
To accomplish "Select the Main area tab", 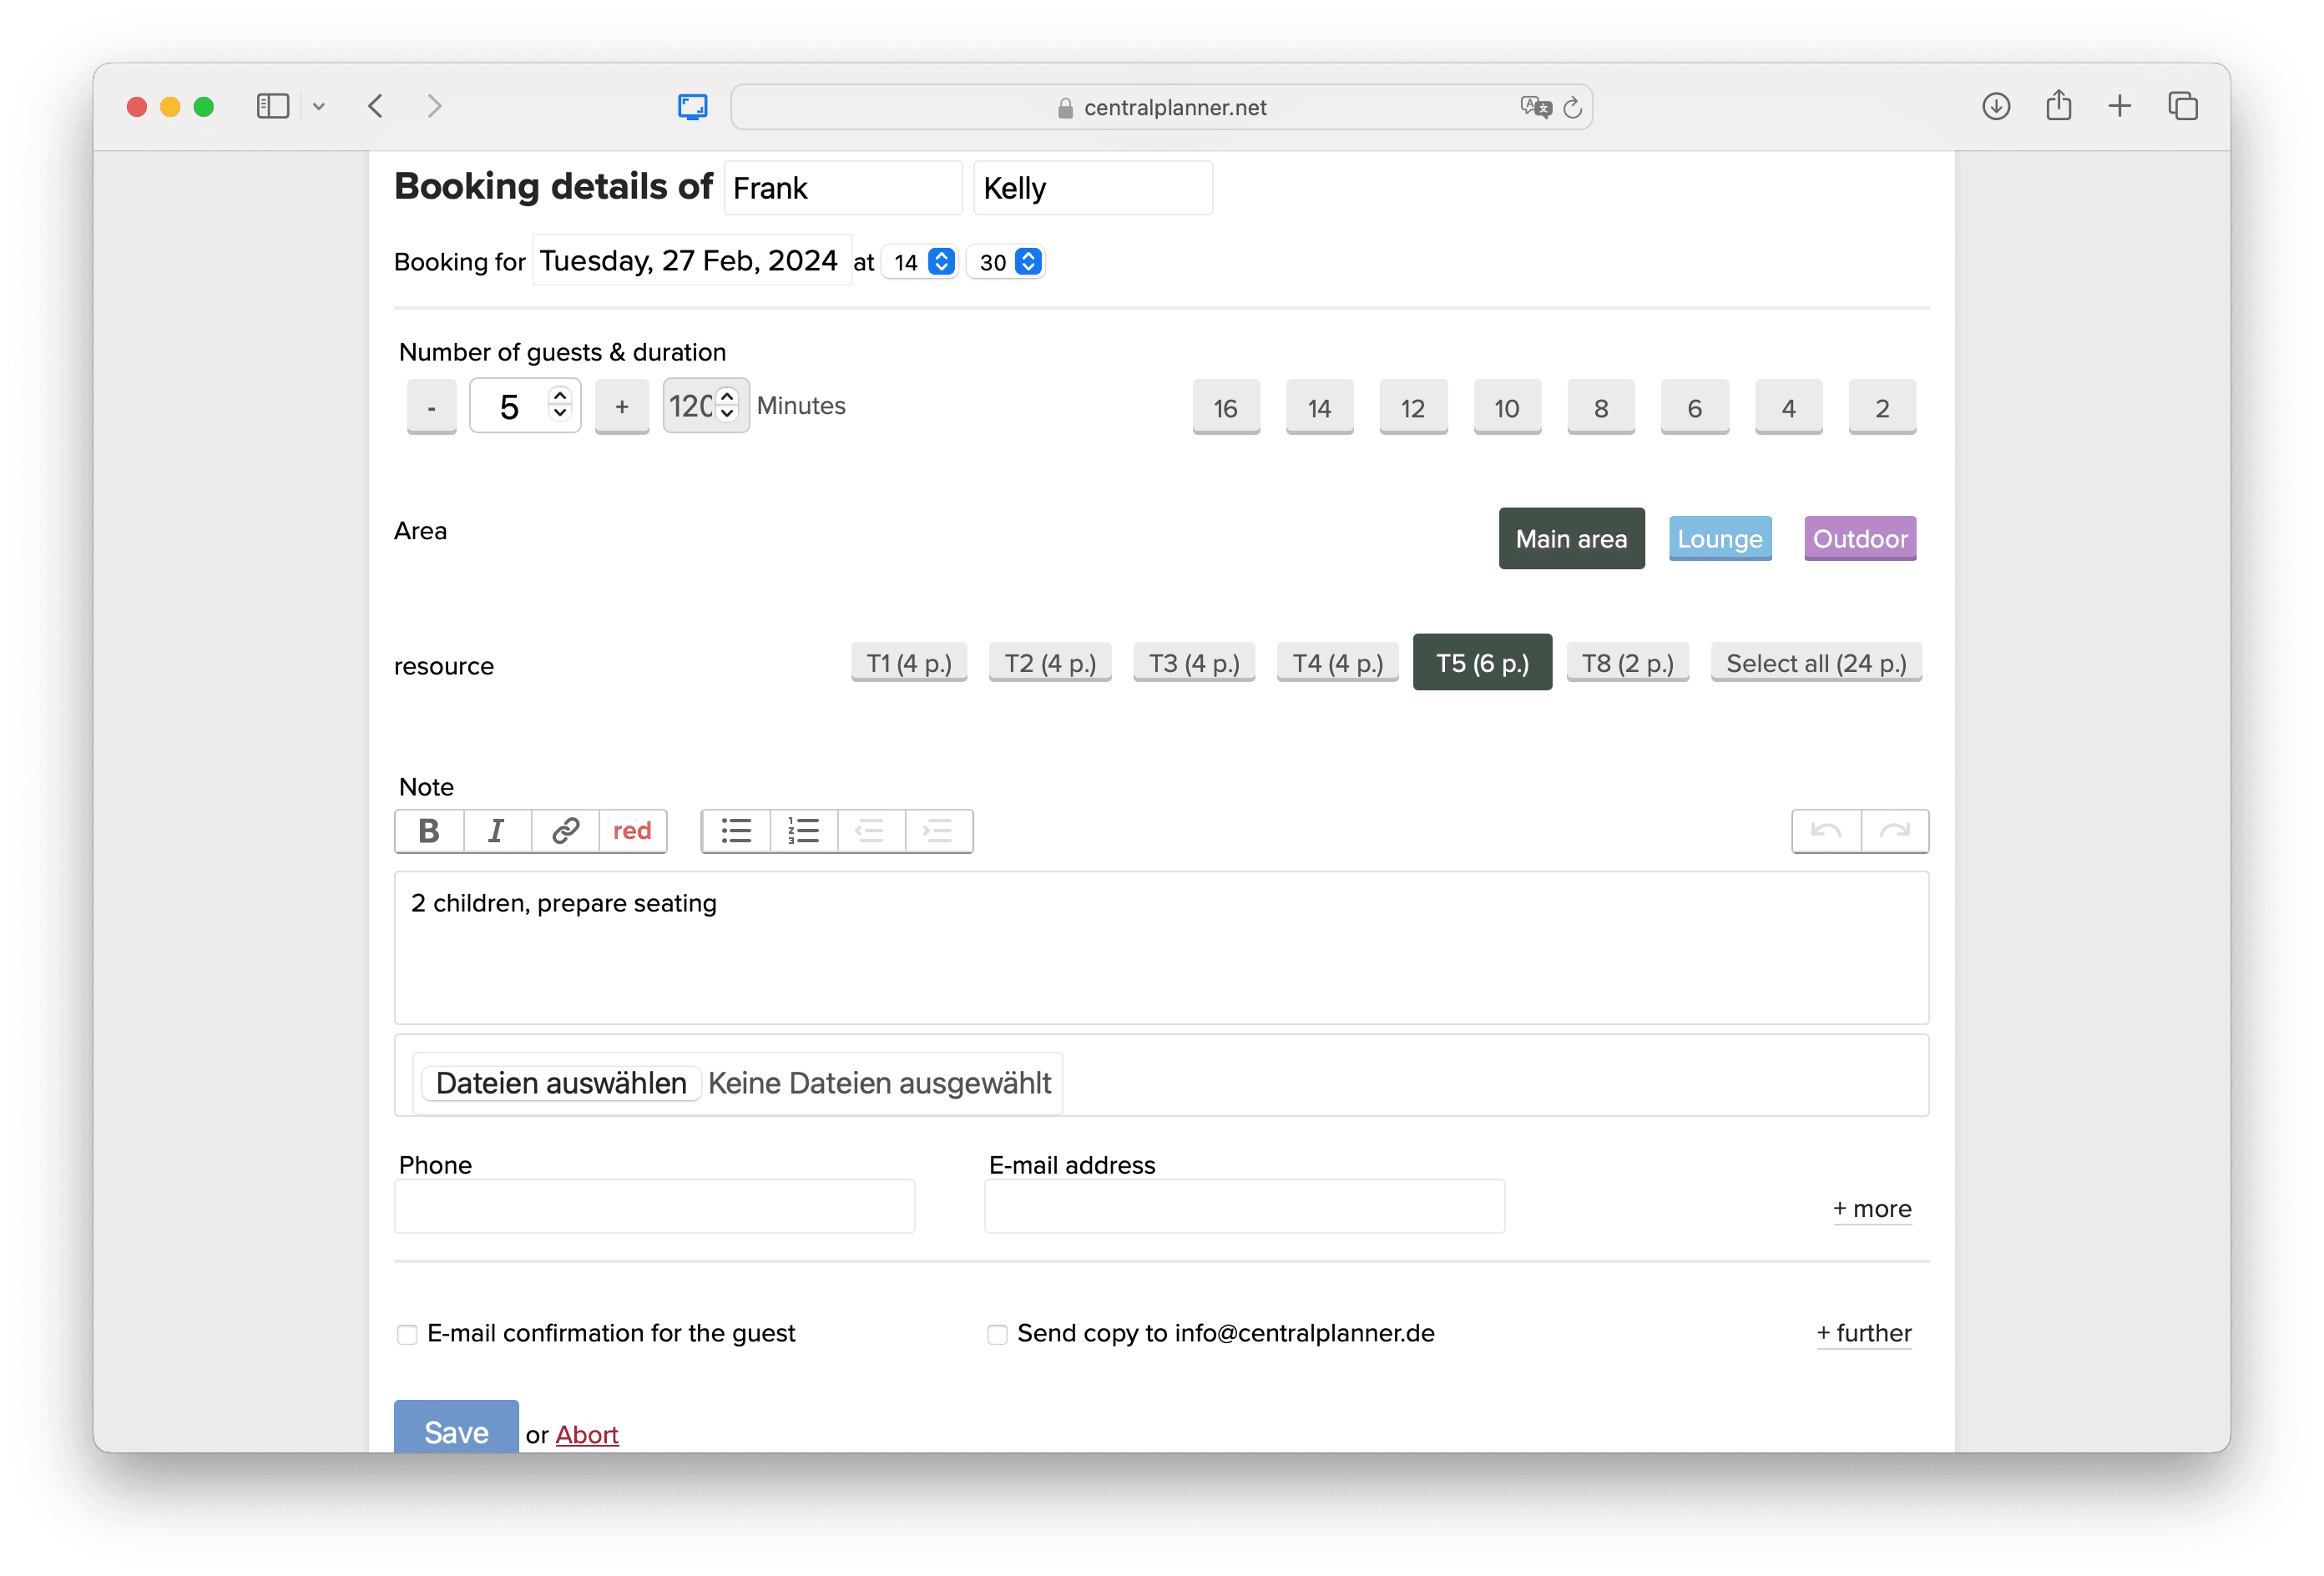I will 1571,539.
